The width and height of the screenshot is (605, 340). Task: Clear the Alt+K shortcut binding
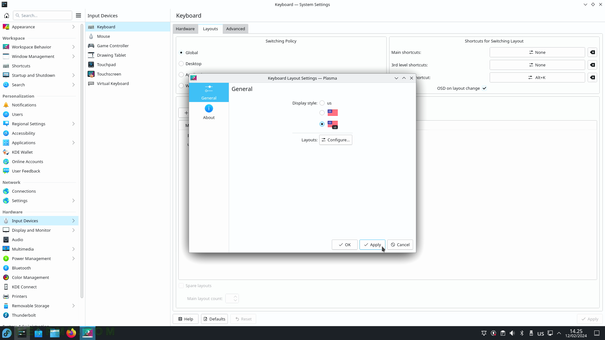click(x=593, y=77)
